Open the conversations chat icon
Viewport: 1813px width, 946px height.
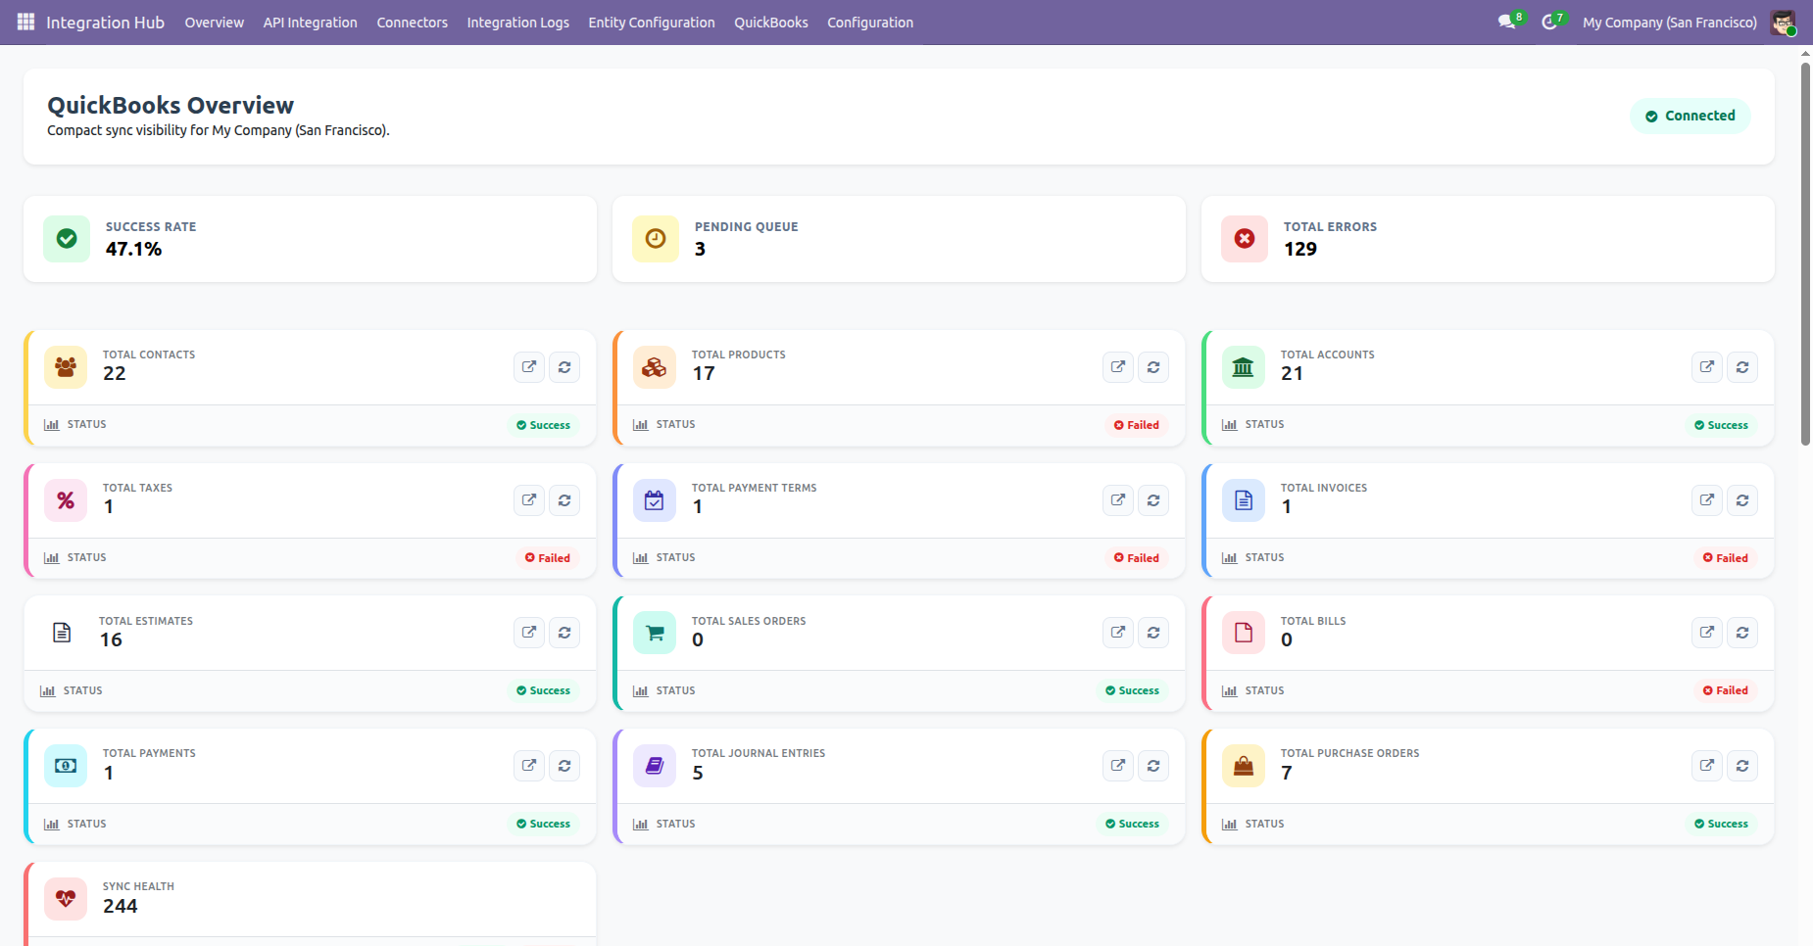(1506, 22)
